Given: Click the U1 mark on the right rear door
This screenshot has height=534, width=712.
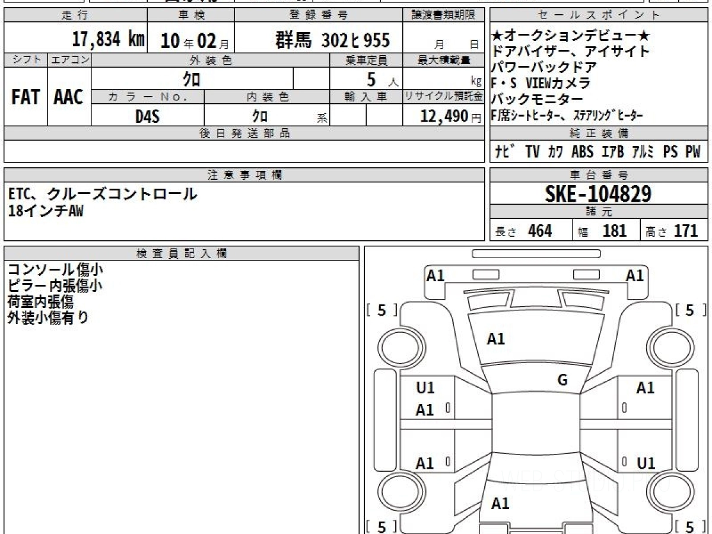Looking at the screenshot, I should click(x=646, y=463).
